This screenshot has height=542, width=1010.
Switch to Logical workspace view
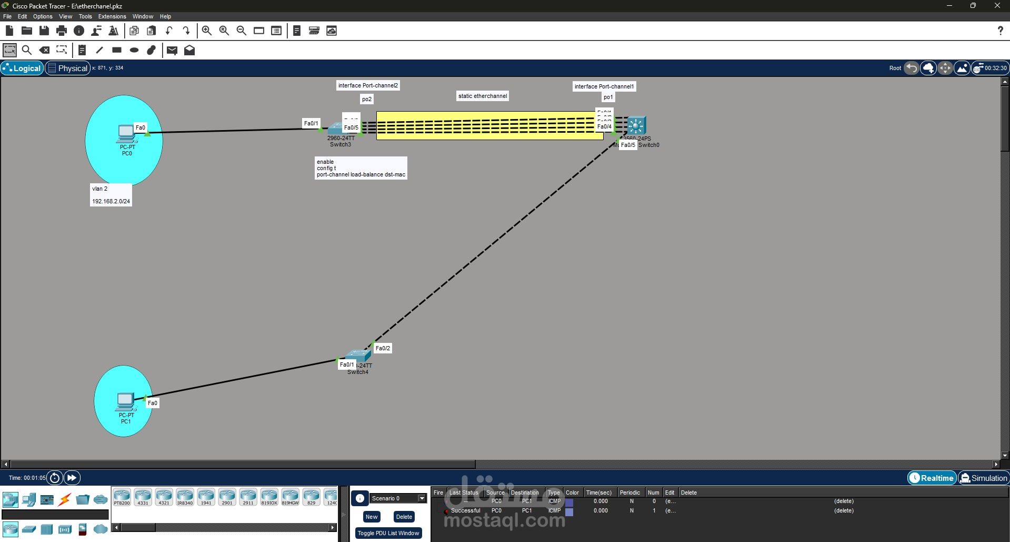22,68
